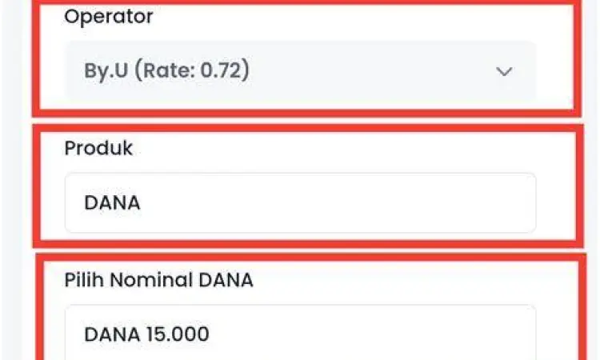Expand the operator list via down arrow
The width and height of the screenshot is (600, 360).
[503, 71]
